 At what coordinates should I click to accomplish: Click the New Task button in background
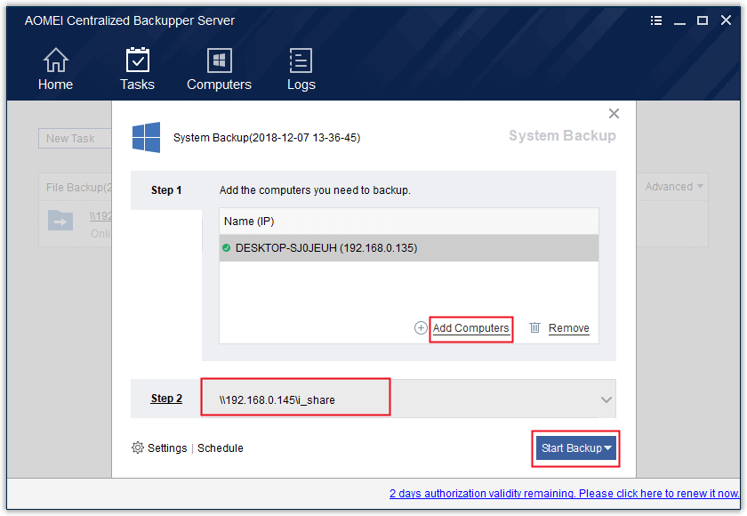(x=75, y=139)
